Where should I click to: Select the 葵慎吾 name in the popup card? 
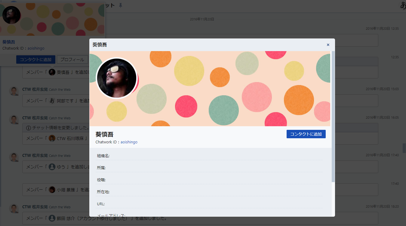pos(9,42)
